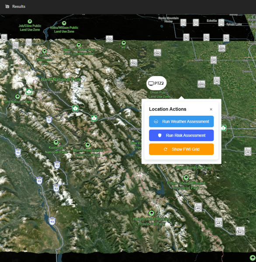Click the highway 27 shield near Sundre
The height and width of the screenshot is (262, 256).
pos(214,60)
